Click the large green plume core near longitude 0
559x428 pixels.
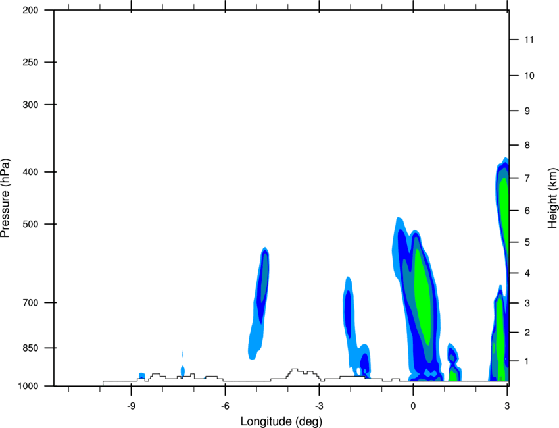click(x=423, y=297)
